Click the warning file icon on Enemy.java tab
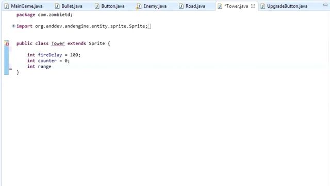The height and width of the screenshot is (186, 330). coord(139,6)
